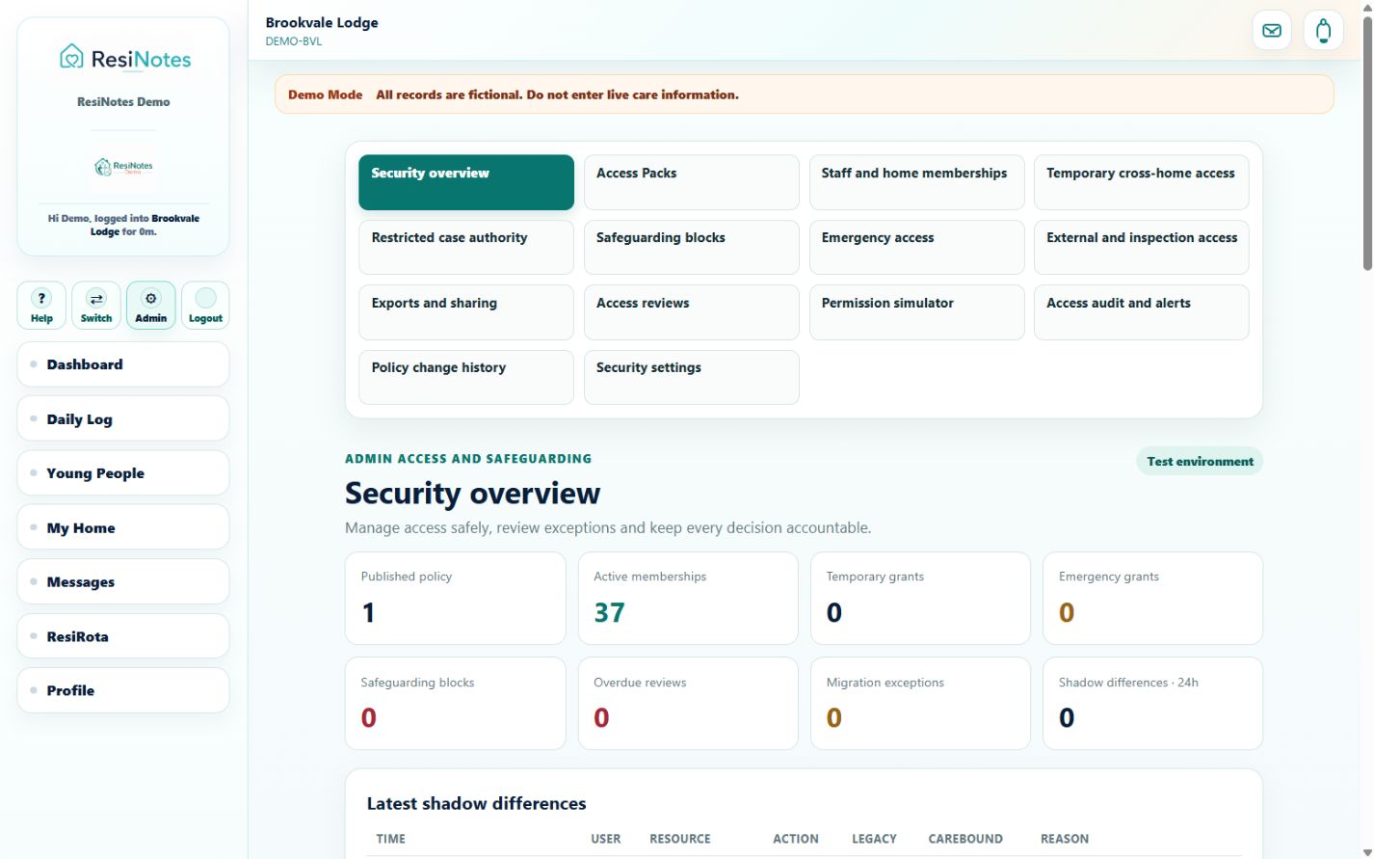Click the TIME column header
Screen dimensions: 1374x859
pyautogui.click(x=390, y=839)
